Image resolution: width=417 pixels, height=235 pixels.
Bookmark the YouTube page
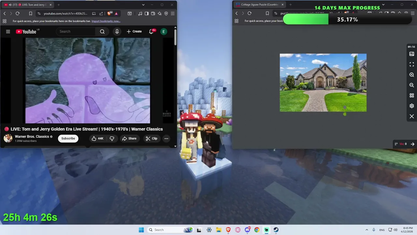30,13
